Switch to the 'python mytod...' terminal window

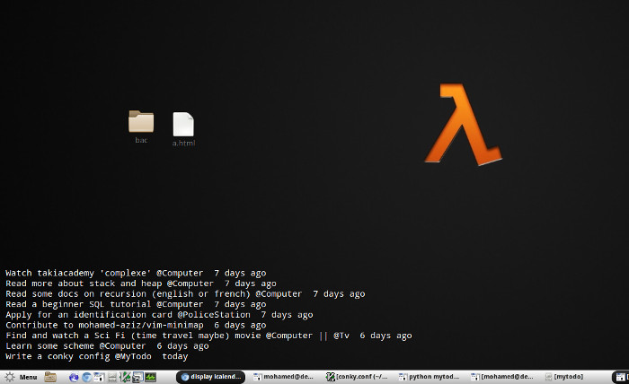tap(429, 377)
